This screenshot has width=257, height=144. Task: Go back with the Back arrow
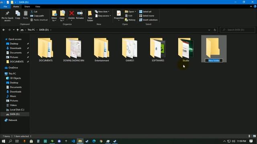pos(4,30)
